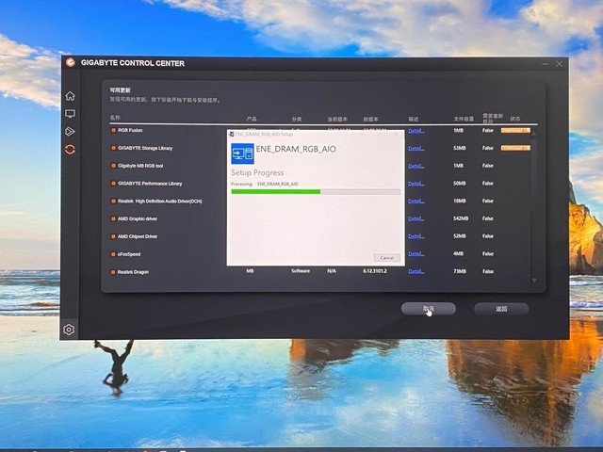The image size is (603, 452).
Task: Close the ENE_DRAM_RGB_AIO Setup dialog
Action: 397,134
